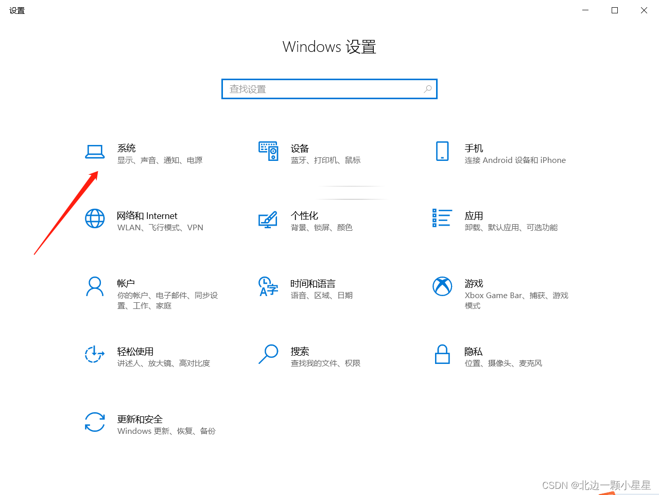
Task: Select the 手机 category title
Action: (474, 148)
